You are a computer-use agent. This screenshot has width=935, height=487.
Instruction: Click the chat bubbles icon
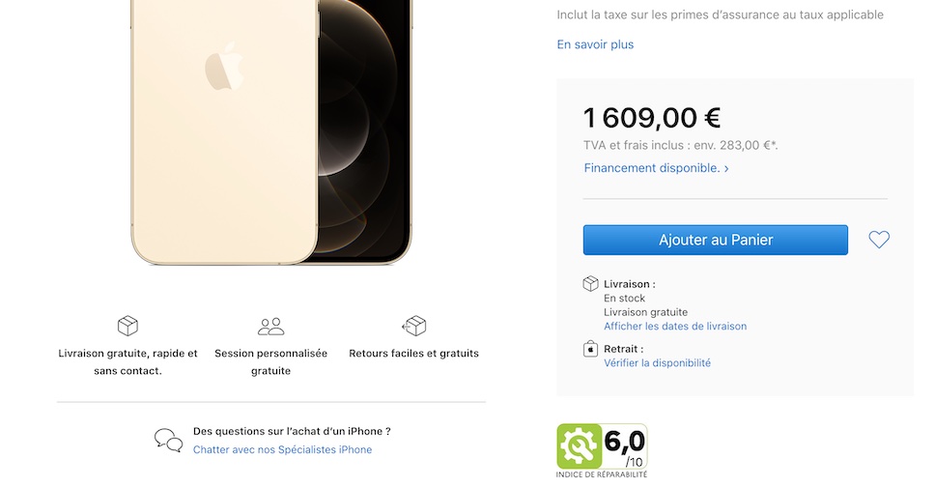coord(169,440)
